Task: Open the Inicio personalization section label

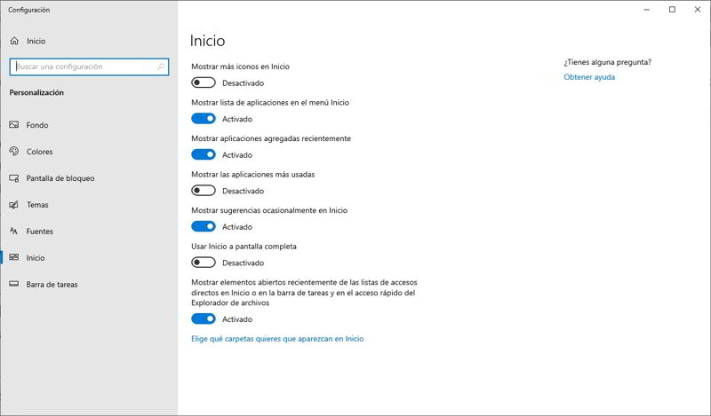Action: (36, 258)
